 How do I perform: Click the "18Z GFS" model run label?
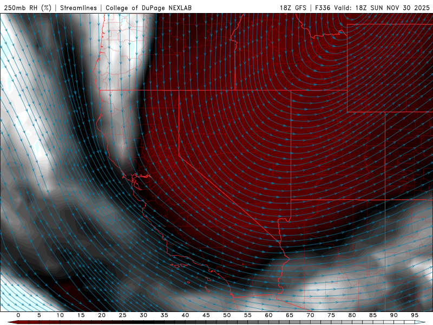[293, 8]
